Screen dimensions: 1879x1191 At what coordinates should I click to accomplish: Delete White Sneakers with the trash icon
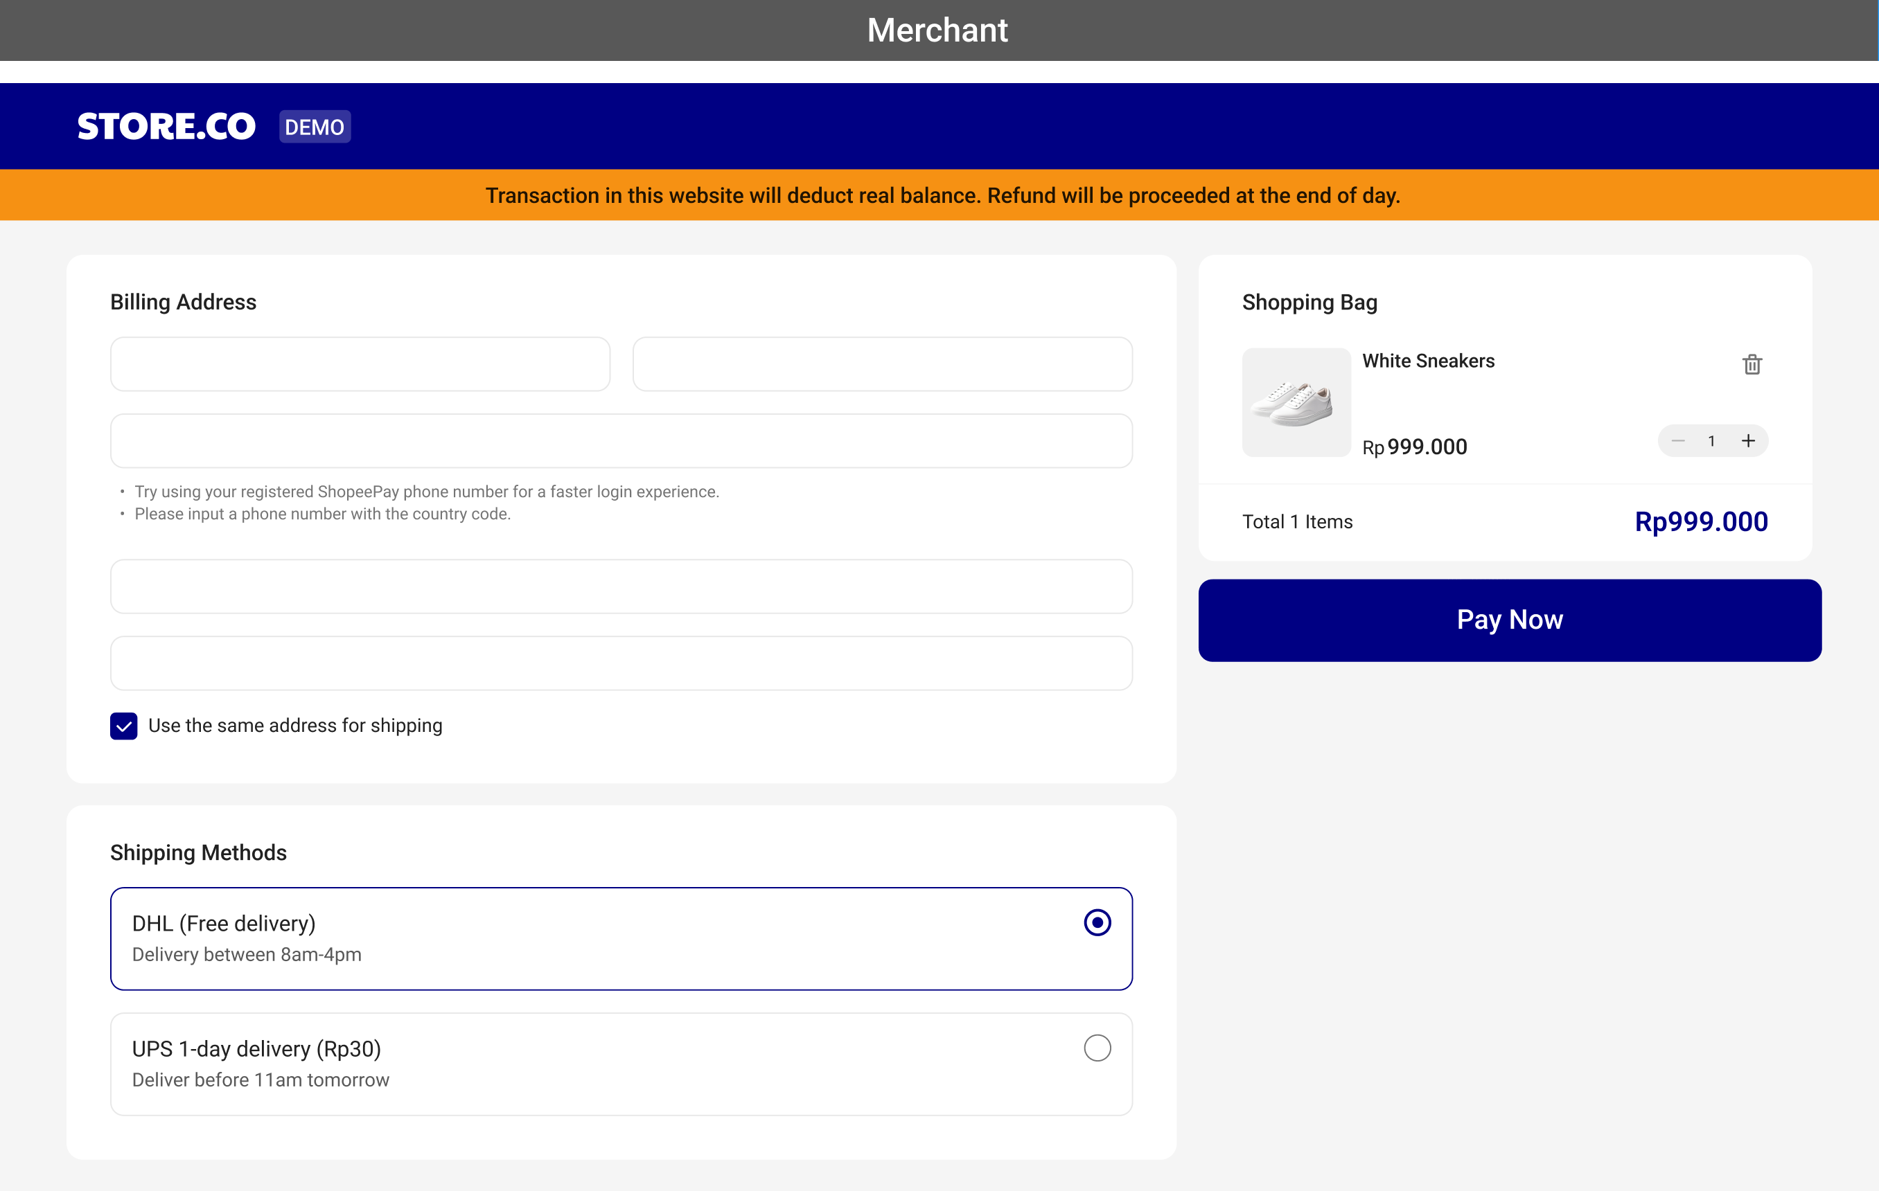1752,364
